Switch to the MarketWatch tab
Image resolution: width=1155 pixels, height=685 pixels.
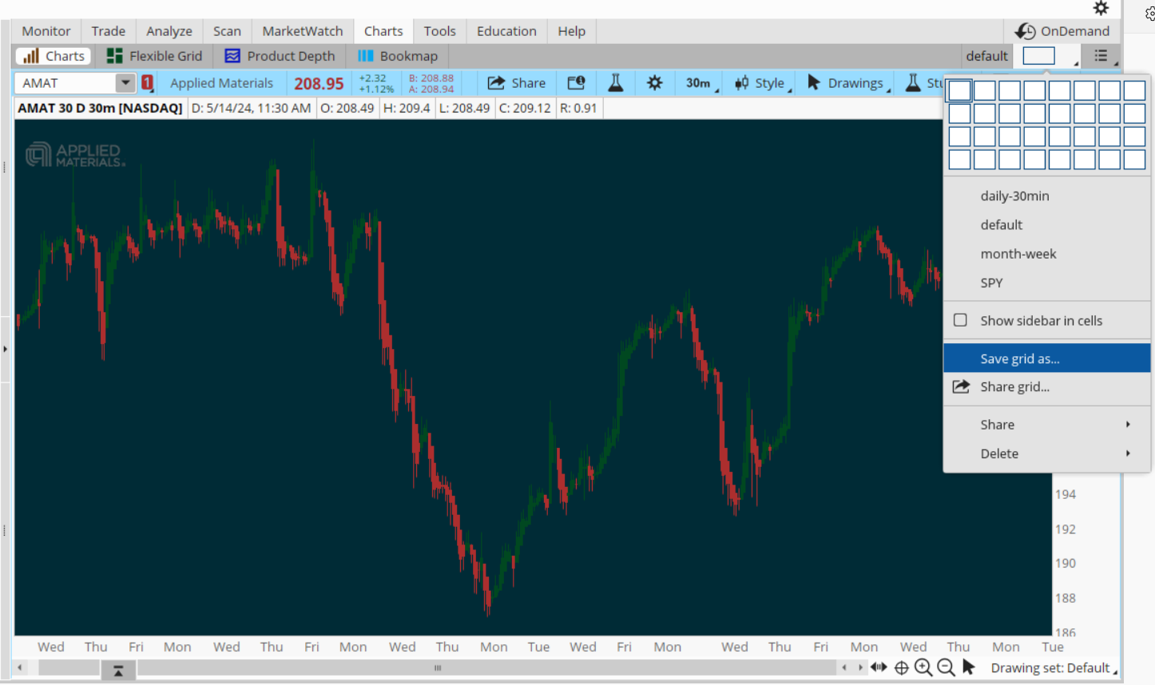(x=303, y=31)
